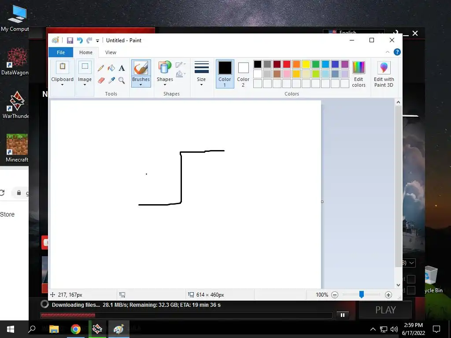Open Edit colors dialog
Viewport: 451px width, 338px height.
point(359,74)
